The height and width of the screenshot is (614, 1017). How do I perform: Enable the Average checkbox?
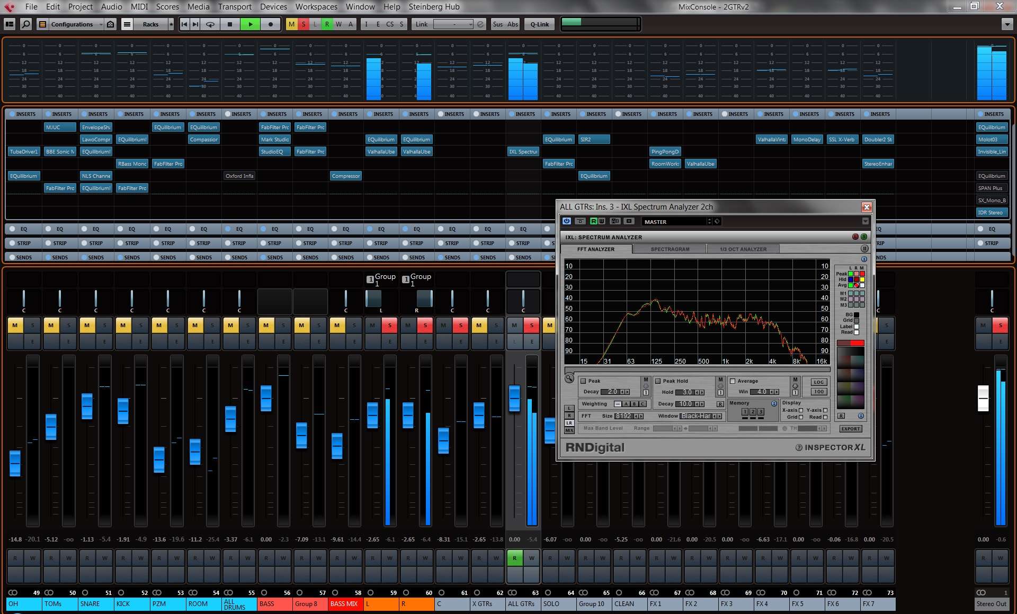coord(733,381)
